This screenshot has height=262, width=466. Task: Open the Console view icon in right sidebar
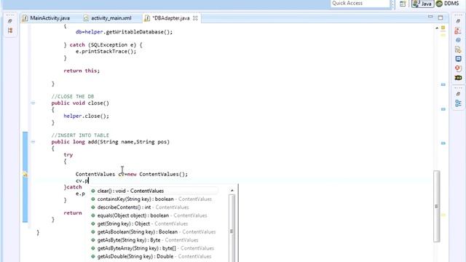pos(458,59)
